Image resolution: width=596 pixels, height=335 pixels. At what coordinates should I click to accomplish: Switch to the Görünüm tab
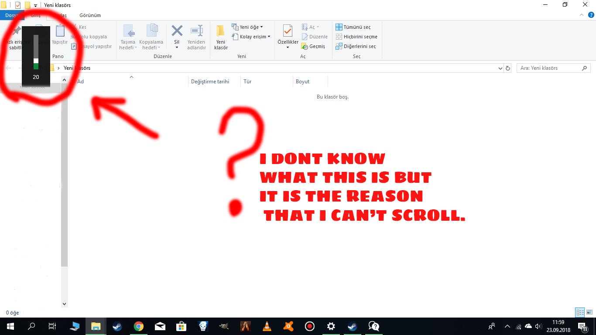point(90,15)
